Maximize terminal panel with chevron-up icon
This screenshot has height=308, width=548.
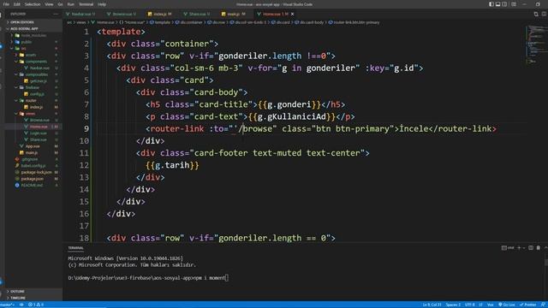click(x=545, y=248)
